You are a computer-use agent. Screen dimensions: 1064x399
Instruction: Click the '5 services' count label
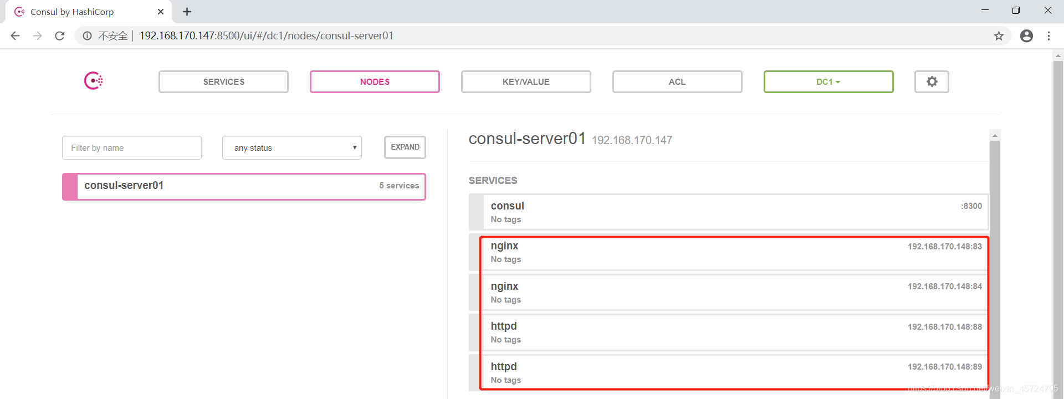399,186
